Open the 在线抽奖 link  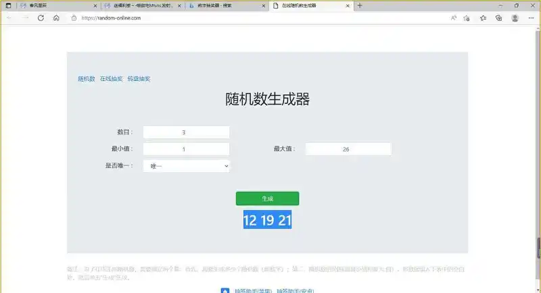pyautogui.click(x=111, y=79)
